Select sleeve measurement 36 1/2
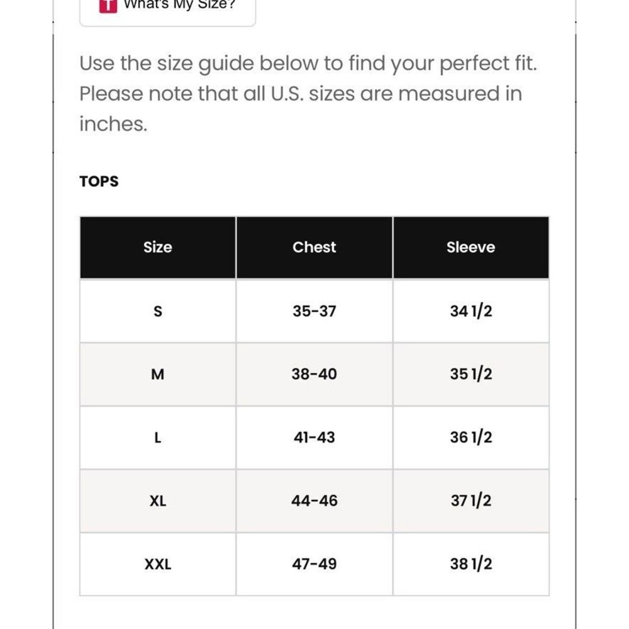Screen dimensions: 629x629 pyautogui.click(x=471, y=437)
